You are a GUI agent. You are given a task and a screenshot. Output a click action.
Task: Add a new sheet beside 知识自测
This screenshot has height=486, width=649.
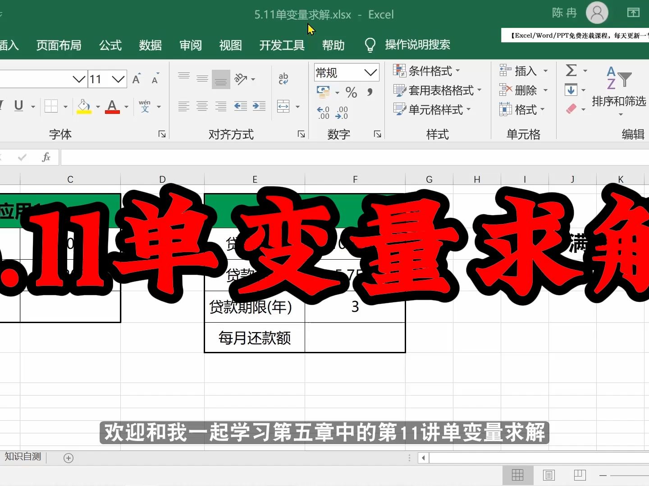(x=69, y=458)
